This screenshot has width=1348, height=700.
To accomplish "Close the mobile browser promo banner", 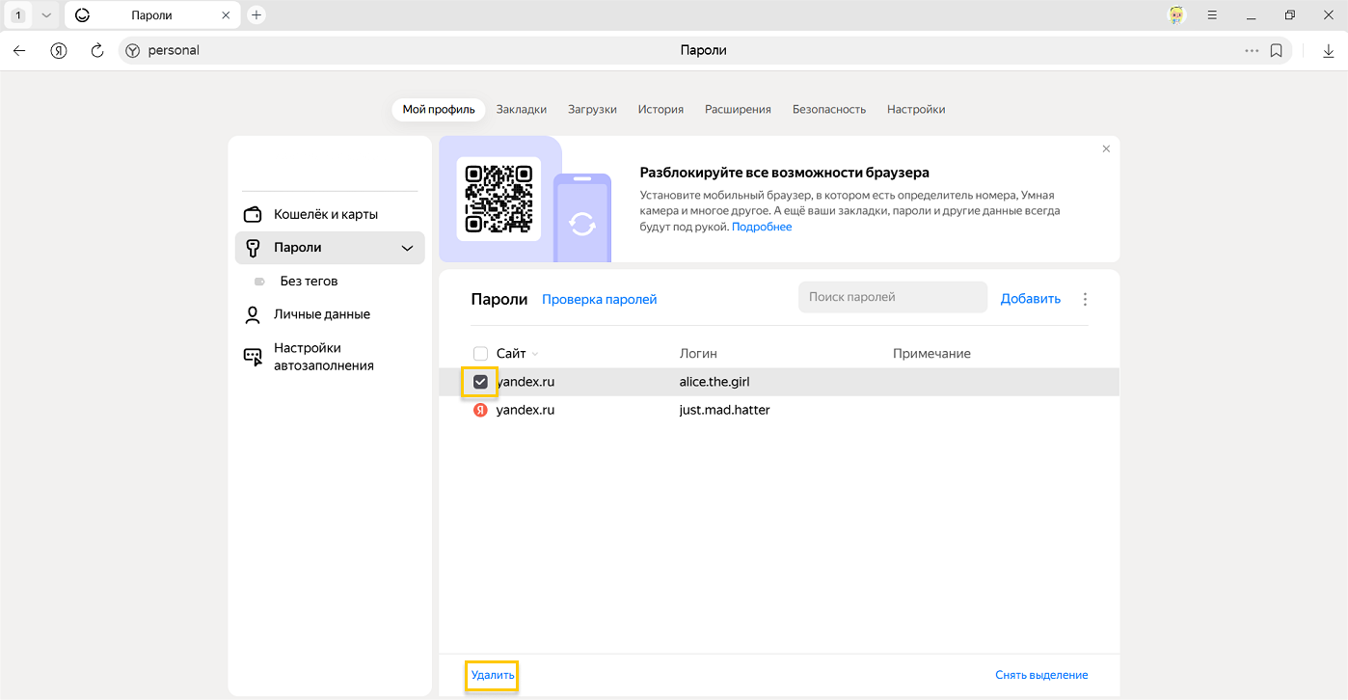I will [1106, 148].
